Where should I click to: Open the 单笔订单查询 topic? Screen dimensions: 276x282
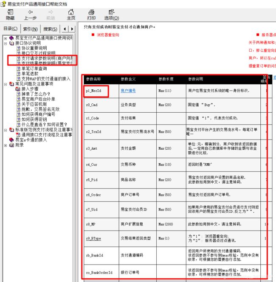pyautogui.click(x=34, y=68)
